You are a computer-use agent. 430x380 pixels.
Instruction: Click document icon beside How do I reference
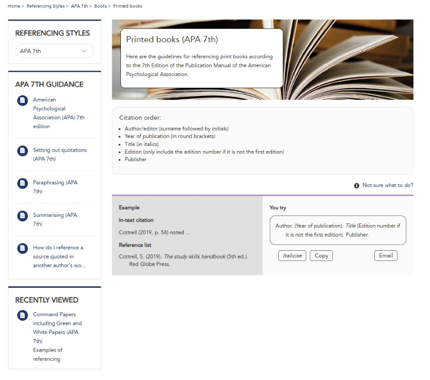[x=22, y=248]
